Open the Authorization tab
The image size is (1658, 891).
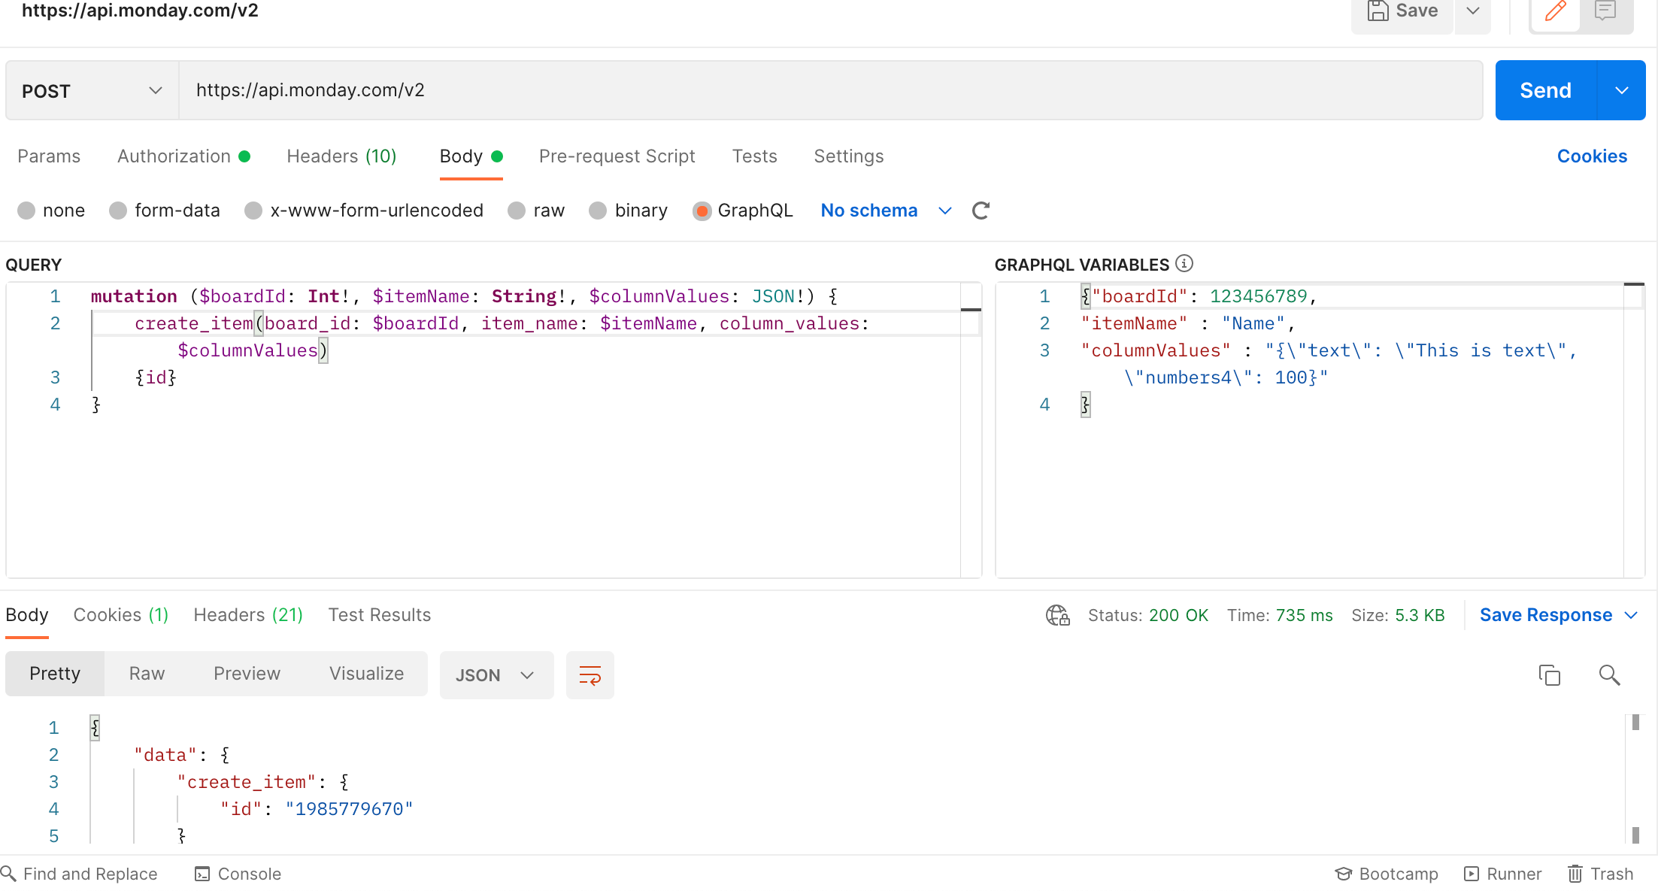point(183,156)
